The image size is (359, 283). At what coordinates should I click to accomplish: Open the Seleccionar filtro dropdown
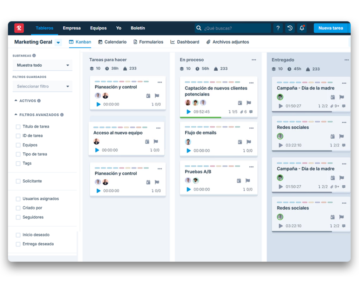pos(42,86)
